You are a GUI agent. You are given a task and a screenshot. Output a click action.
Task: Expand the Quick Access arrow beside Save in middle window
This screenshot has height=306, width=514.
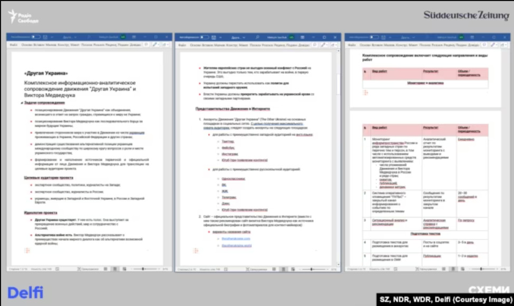[220, 38]
